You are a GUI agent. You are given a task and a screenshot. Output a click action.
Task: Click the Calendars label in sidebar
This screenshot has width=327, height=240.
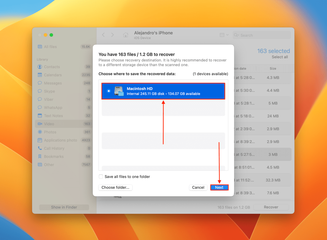53,75
